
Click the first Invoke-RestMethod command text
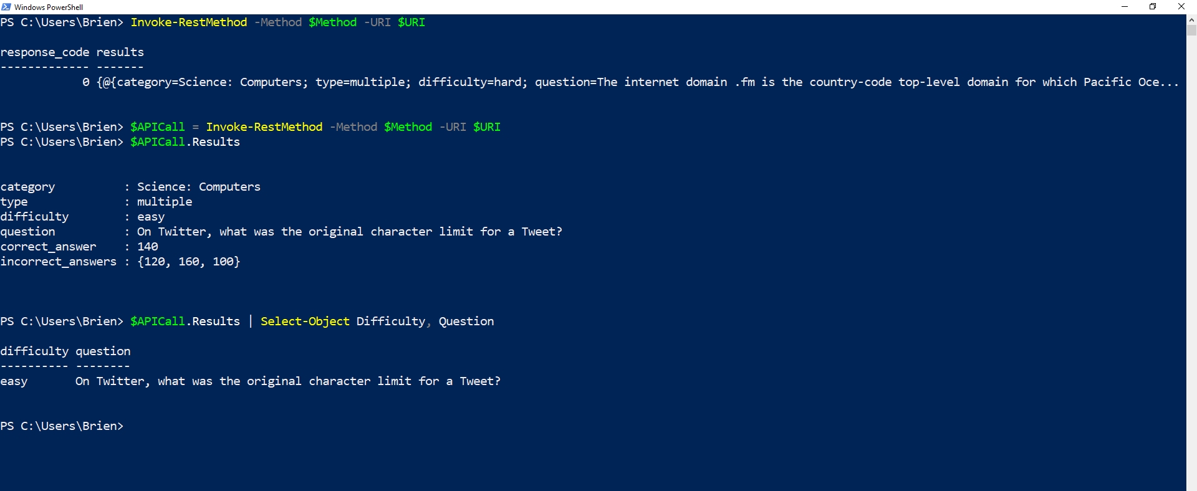click(x=189, y=22)
